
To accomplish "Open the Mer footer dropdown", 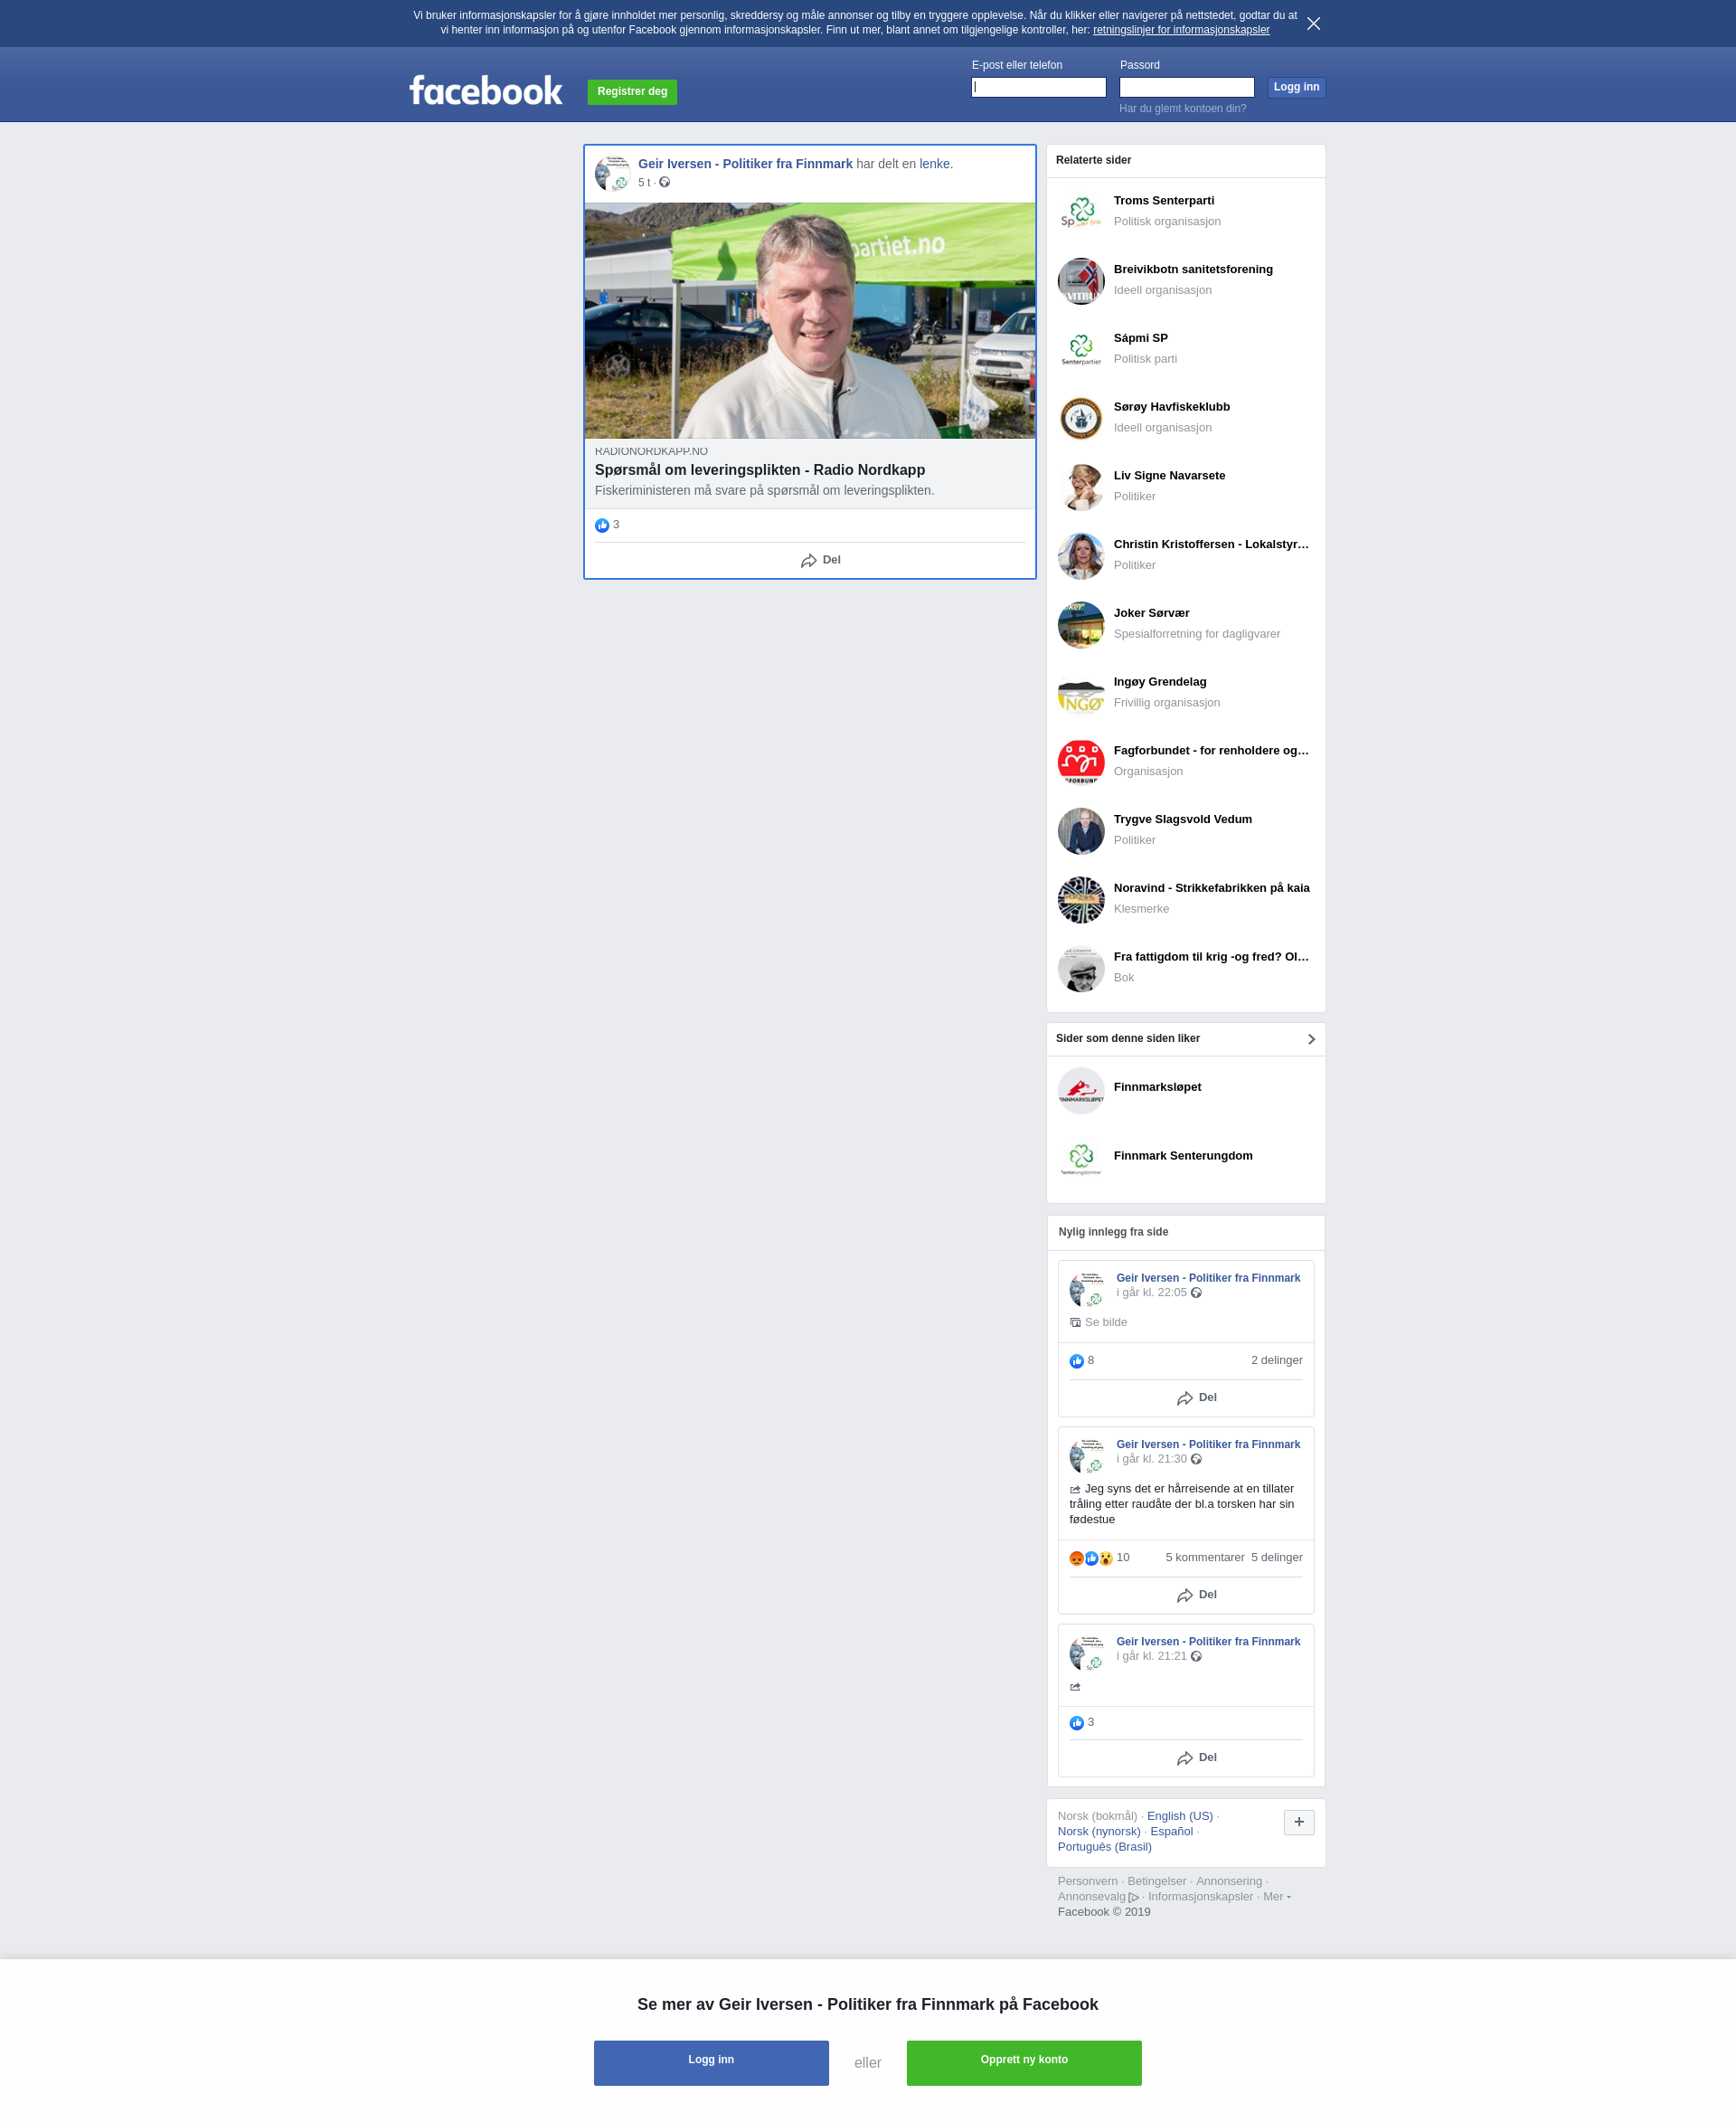I will (1276, 1897).
